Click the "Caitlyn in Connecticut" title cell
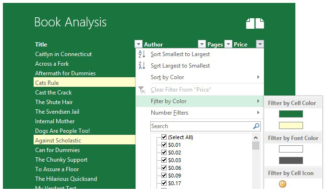Viewport: 328px width, 189px height. point(63,54)
